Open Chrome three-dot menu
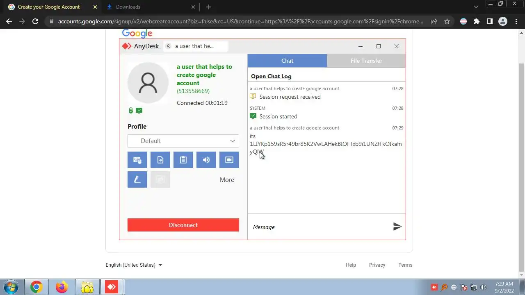Image resolution: width=525 pixels, height=295 pixels. (516, 21)
